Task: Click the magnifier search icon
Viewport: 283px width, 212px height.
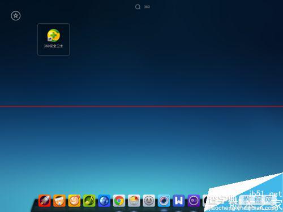Action: pos(138,7)
